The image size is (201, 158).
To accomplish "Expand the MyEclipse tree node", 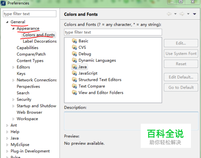I will 7,145.
